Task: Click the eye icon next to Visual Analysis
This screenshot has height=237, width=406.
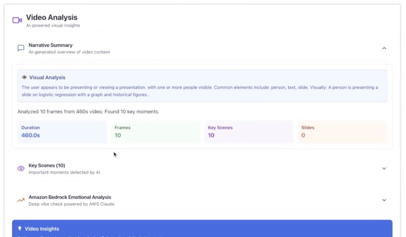Action: point(24,77)
